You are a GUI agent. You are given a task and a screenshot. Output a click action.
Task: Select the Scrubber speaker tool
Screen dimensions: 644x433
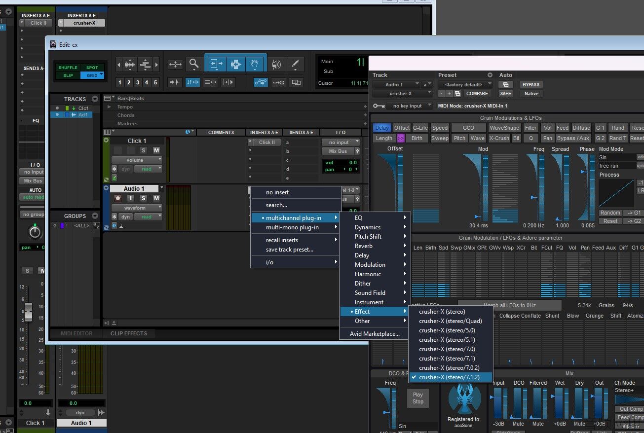point(277,64)
